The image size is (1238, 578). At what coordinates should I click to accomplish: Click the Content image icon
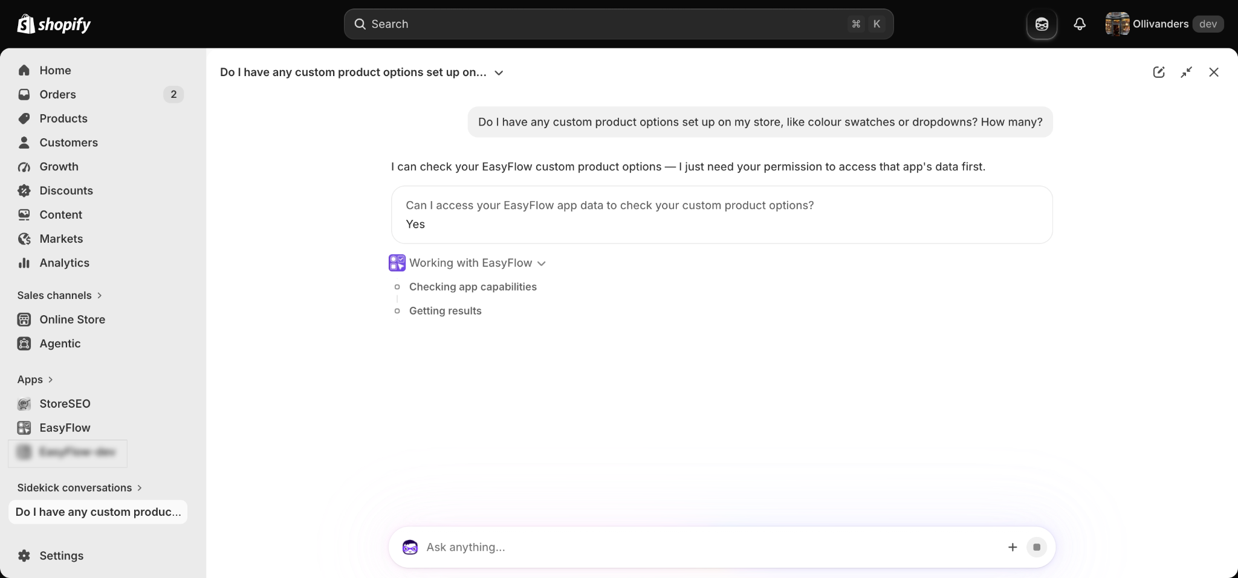(x=24, y=215)
